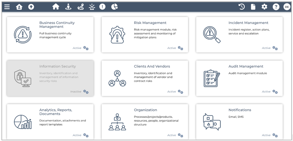Image resolution: width=293 pixels, height=141 pixels.
Task: Open the hamburger menu
Action: 7,7
